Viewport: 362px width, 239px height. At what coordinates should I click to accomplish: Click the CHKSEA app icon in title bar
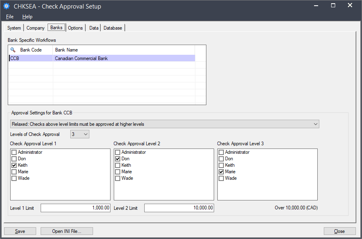click(x=6, y=6)
